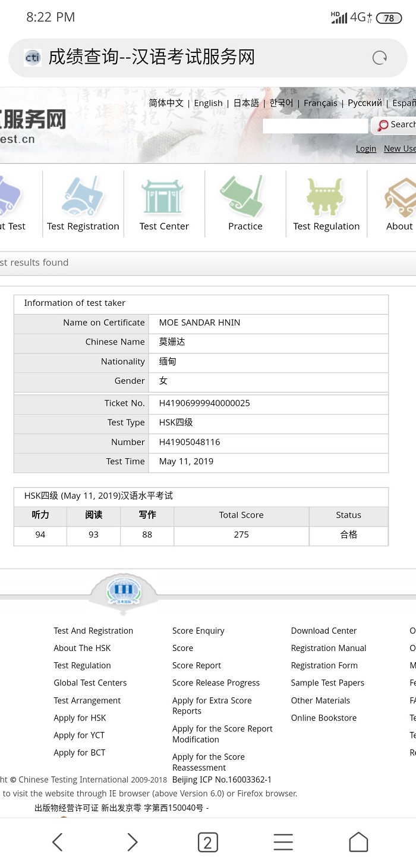
Task: Switch language to 简体中文
Action: tap(166, 103)
